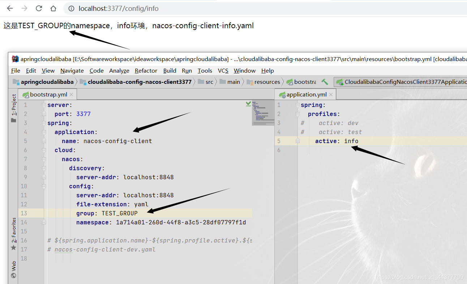Open the Edit menu
This screenshot has height=284, width=467.
pyautogui.click(x=31, y=70)
